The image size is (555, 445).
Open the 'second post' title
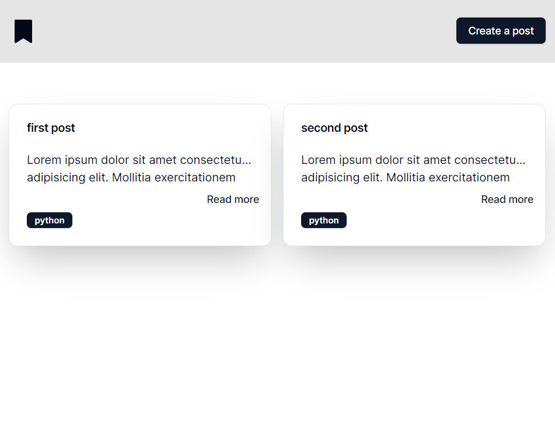click(x=334, y=128)
